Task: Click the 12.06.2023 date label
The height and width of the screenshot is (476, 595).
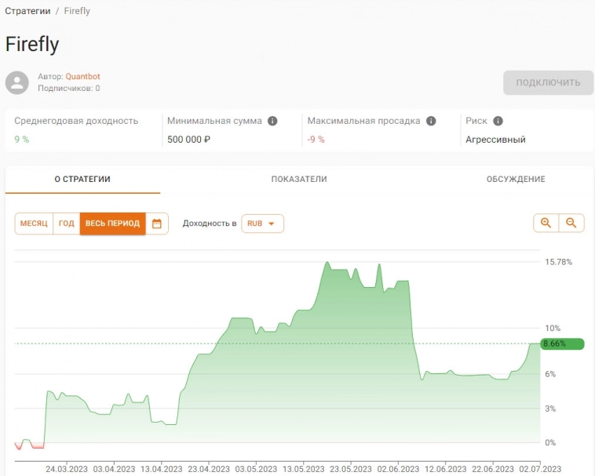Action: coord(446,469)
